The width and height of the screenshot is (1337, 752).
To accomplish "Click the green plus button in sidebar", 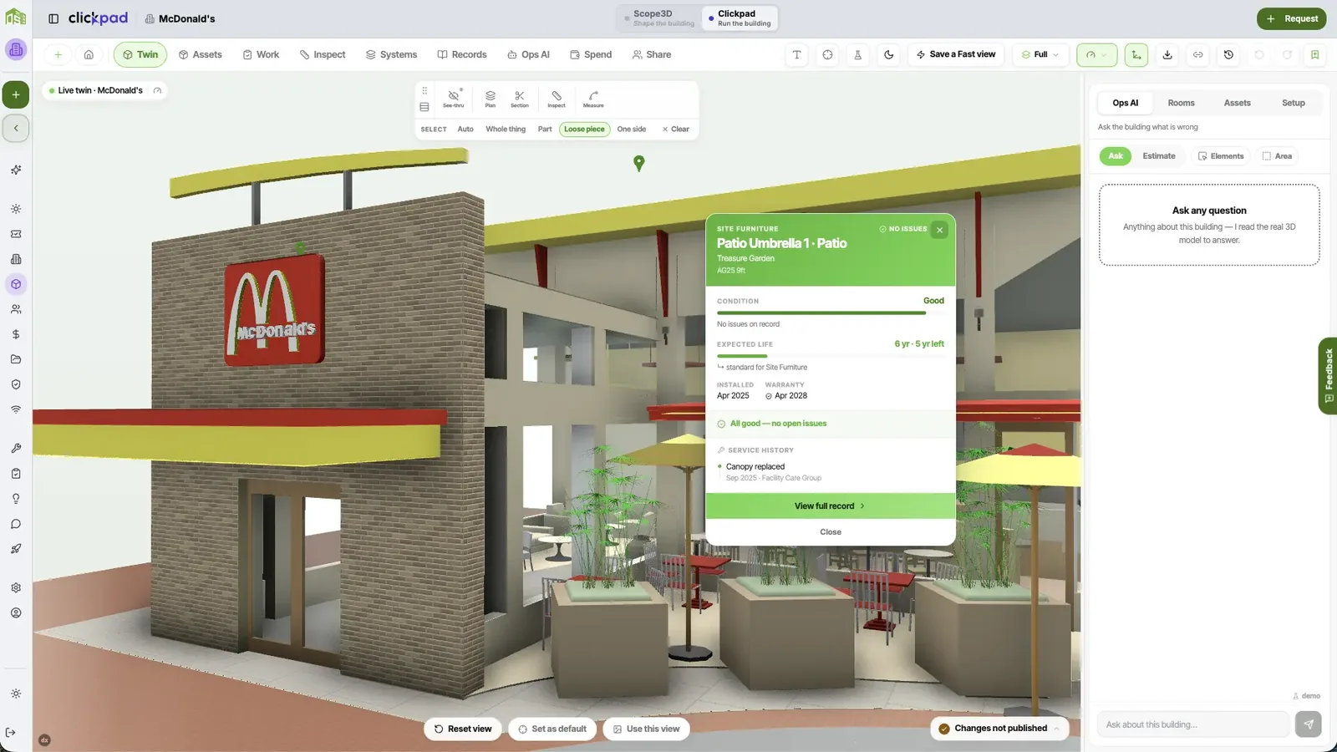I will [16, 94].
